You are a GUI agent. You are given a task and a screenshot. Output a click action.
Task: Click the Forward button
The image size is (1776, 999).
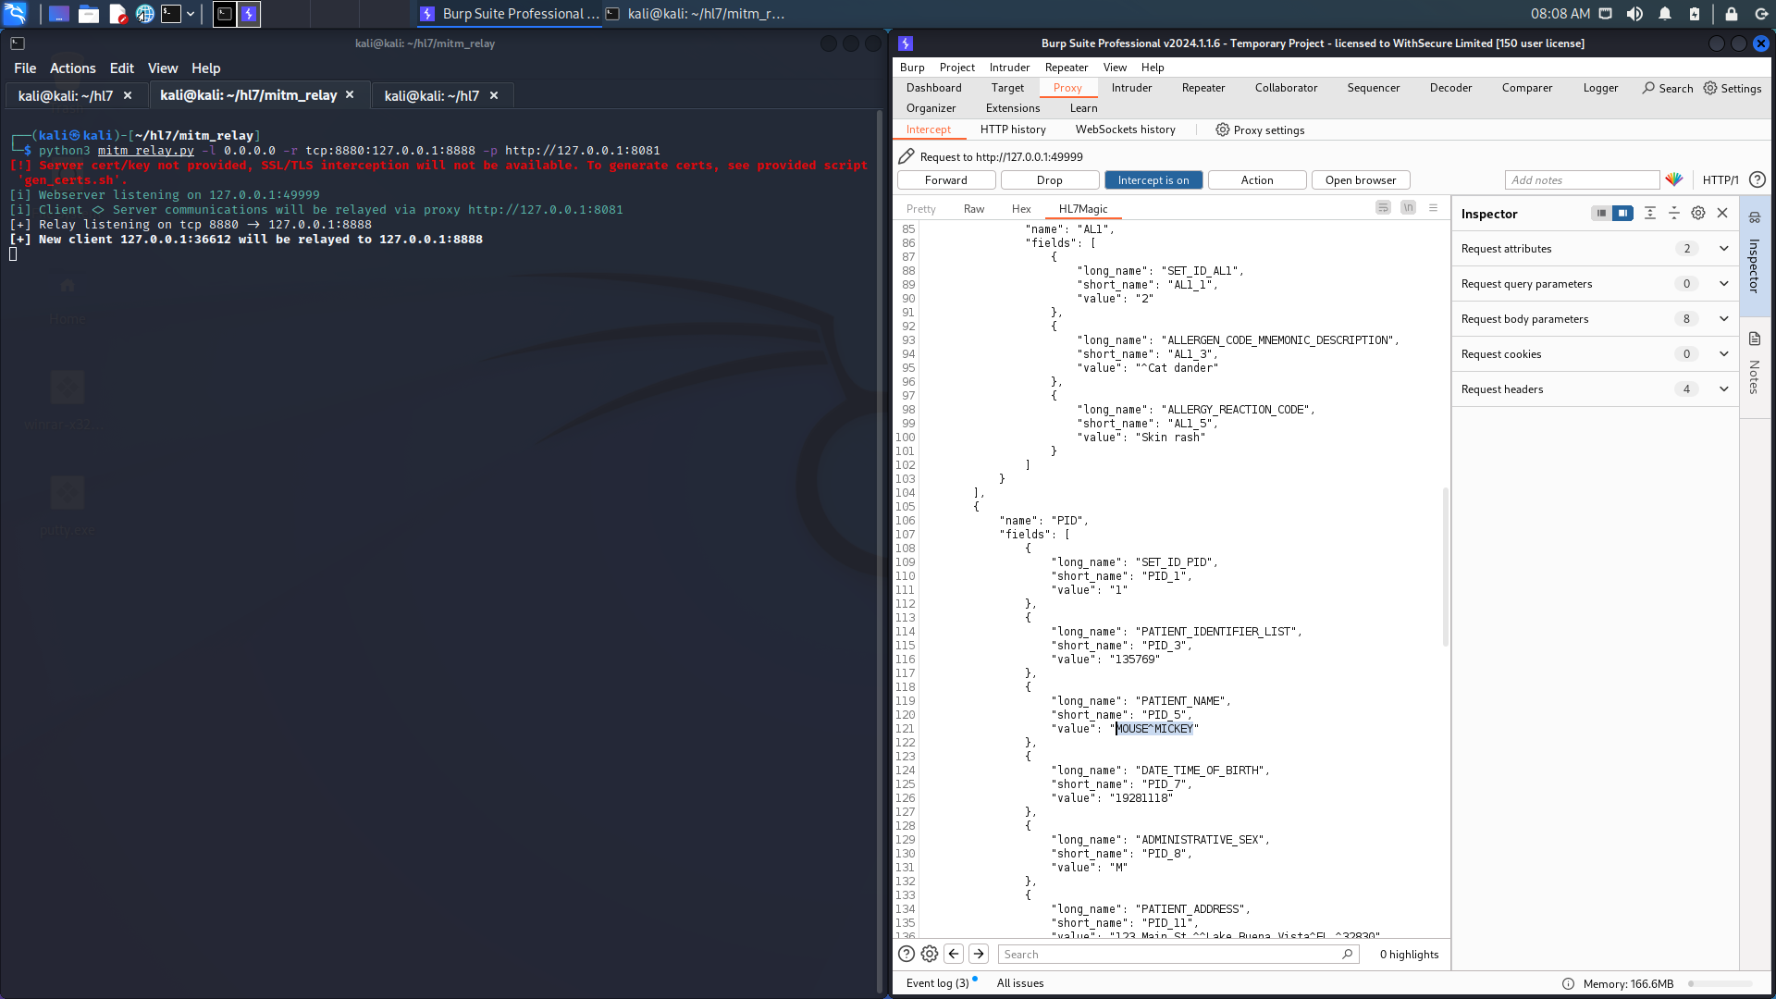[946, 180]
